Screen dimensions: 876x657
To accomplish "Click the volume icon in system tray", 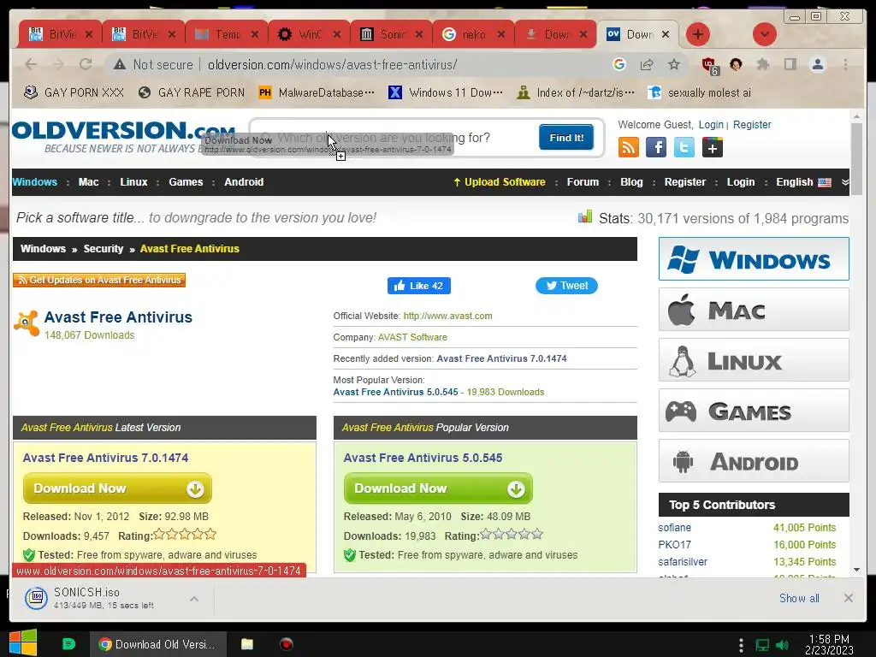I will click(782, 645).
